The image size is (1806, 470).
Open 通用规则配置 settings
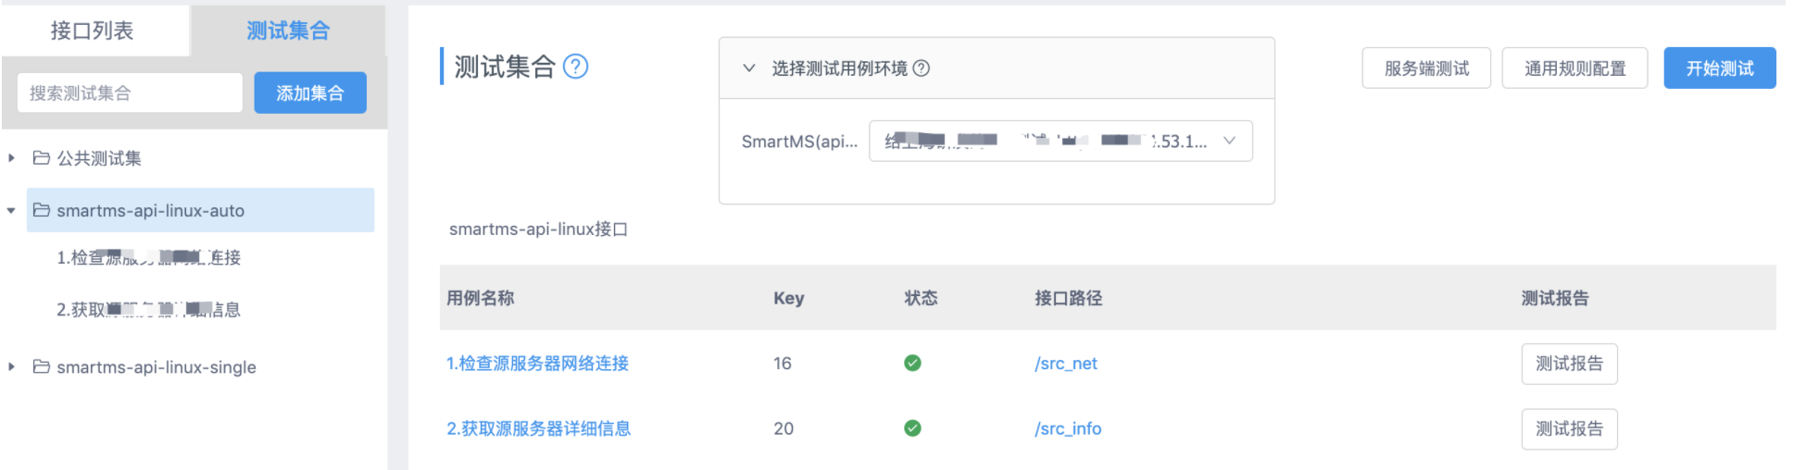(1574, 68)
